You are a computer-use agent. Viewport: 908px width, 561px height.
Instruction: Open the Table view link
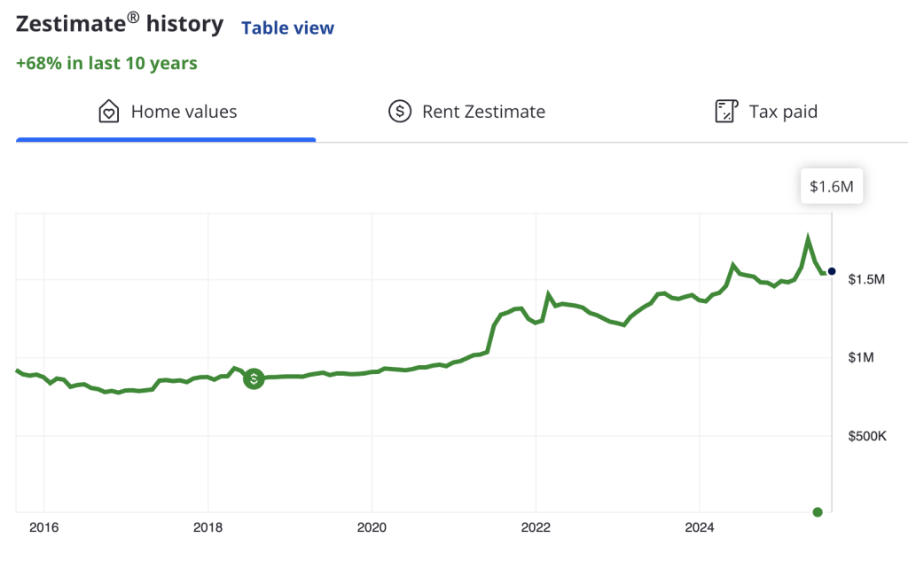pos(287,28)
